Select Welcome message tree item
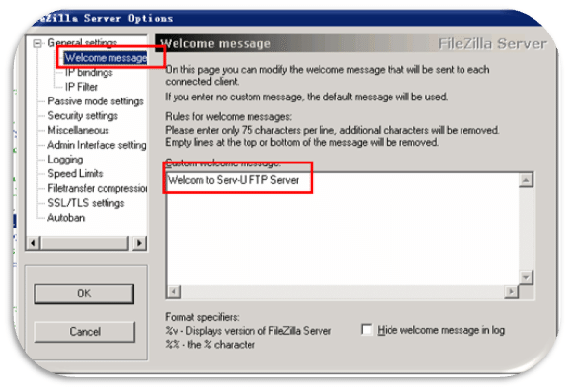The height and width of the screenshot is (391, 569). pos(106,58)
